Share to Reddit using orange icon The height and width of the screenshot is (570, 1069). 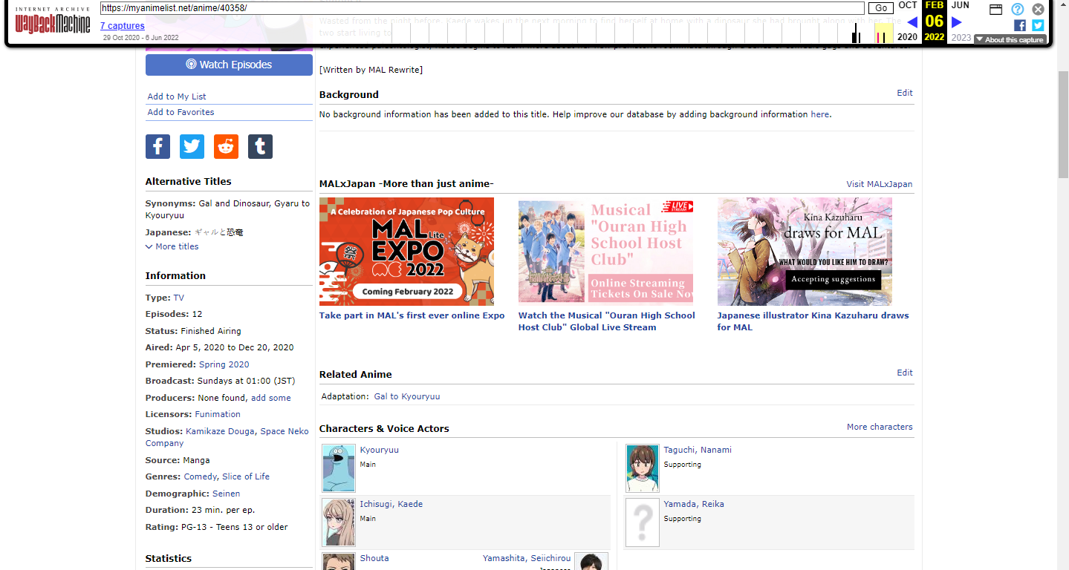226,147
